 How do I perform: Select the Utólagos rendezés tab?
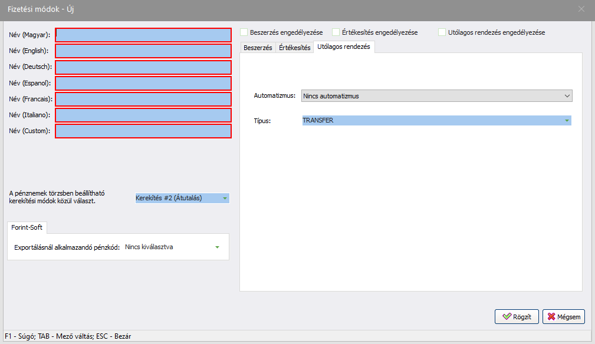click(343, 47)
